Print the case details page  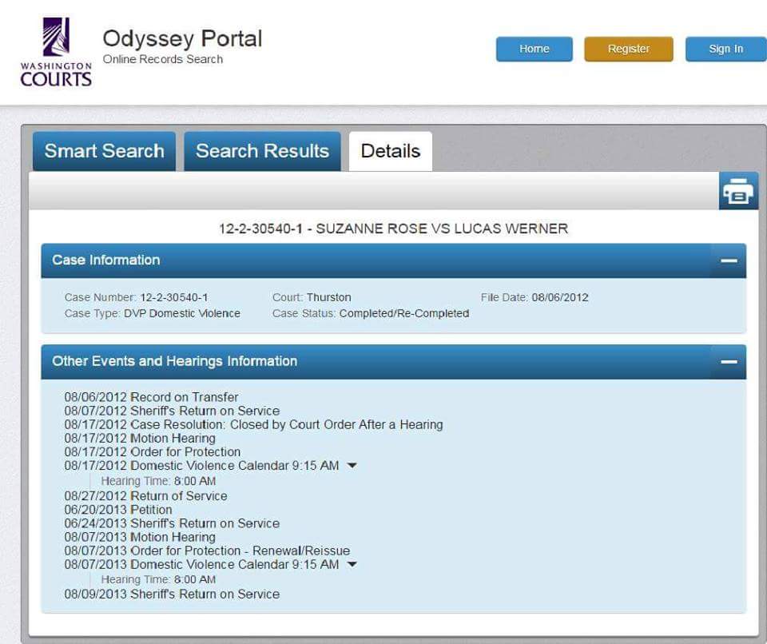point(738,191)
